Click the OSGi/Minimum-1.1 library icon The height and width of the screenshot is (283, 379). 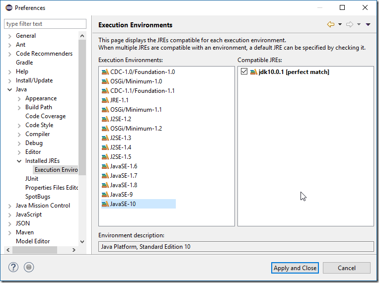tap(105, 110)
